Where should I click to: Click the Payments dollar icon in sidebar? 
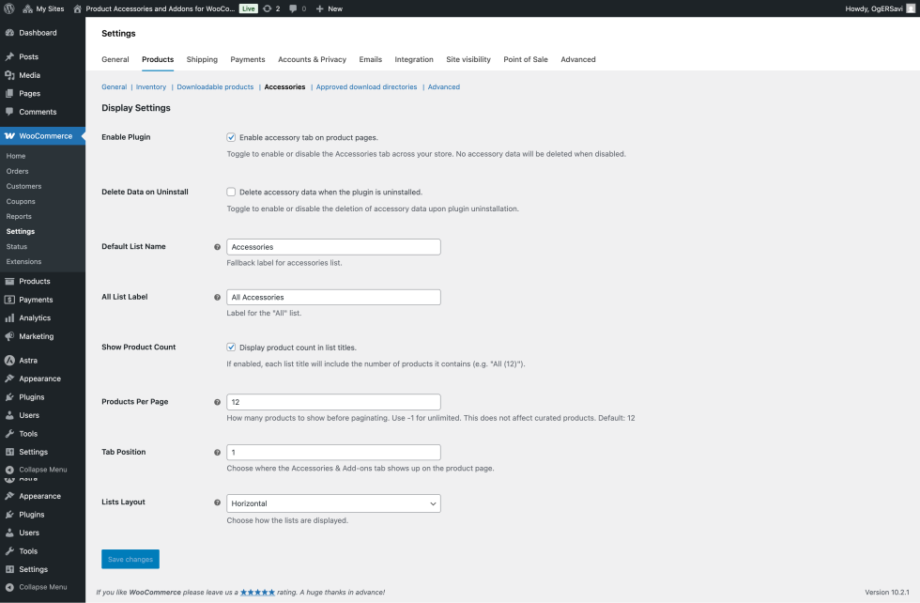point(9,300)
